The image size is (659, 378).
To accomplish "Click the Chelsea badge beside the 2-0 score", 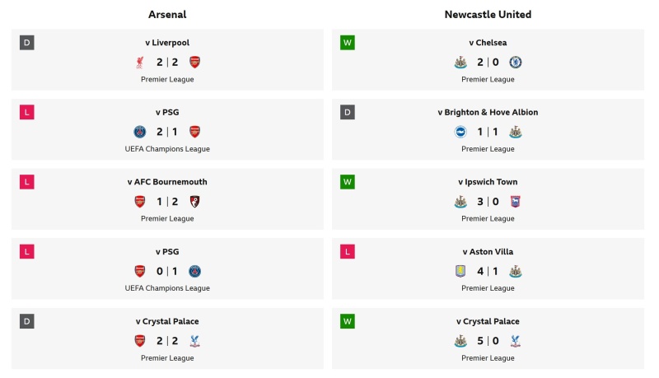I will [x=516, y=62].
